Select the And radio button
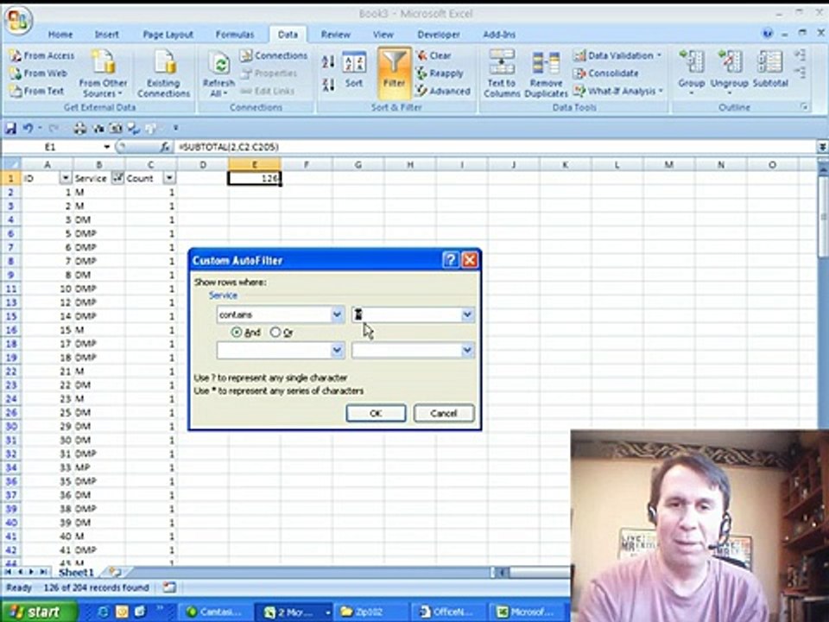Viewport: 829px width, 622px height. click(237, 332)
